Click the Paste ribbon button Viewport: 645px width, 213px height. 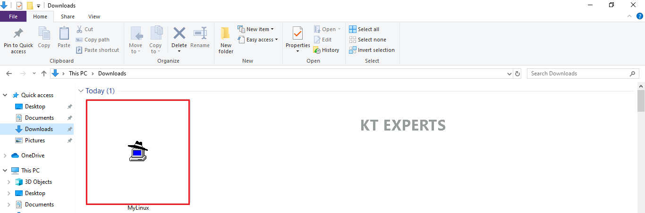coord(64,37)
